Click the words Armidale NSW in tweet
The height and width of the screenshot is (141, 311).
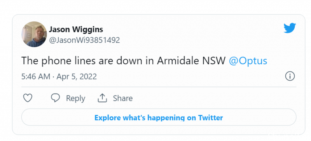pos(191,61)
